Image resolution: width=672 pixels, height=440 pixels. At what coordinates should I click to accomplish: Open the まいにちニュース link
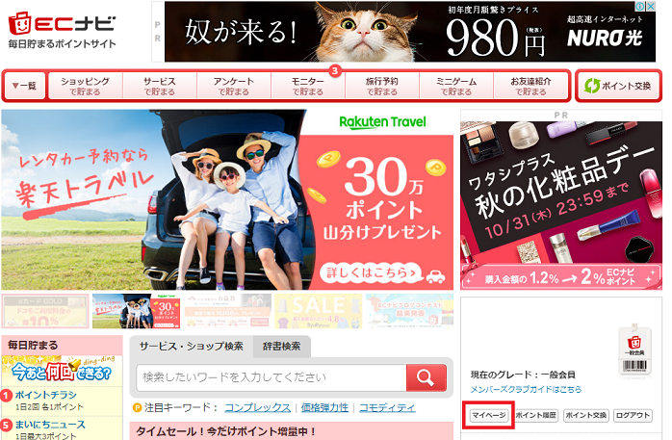pos(51,425)
